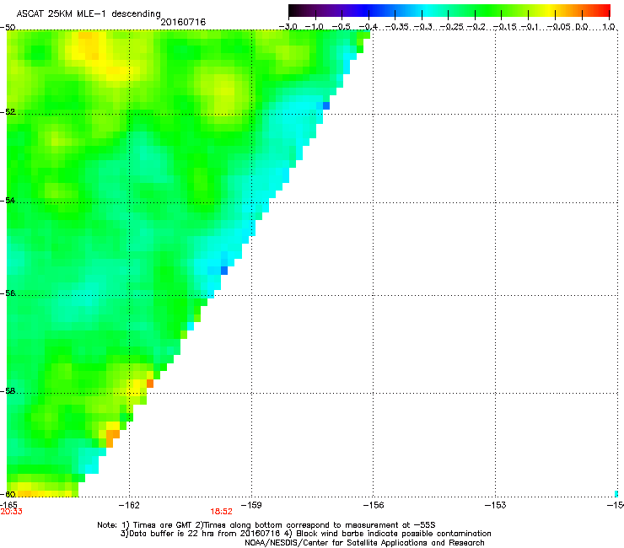624x548 pixels.
Task: Click the -56 latitude axis label
Action: (x=8, y=293)
